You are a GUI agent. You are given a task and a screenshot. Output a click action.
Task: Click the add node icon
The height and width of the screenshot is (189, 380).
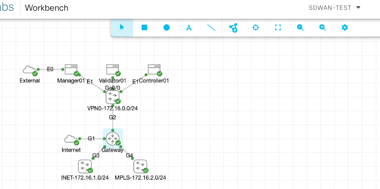233,28
